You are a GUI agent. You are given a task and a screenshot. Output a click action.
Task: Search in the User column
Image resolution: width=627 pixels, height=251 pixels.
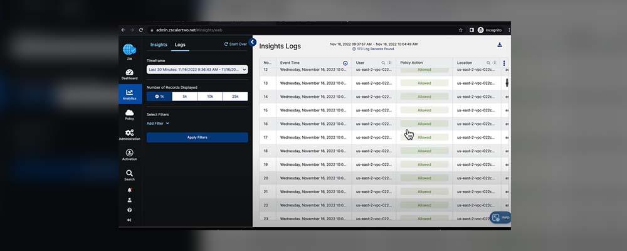coord(383,63)
